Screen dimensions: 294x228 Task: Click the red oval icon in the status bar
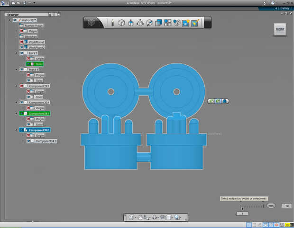click(x=276, y=225)
